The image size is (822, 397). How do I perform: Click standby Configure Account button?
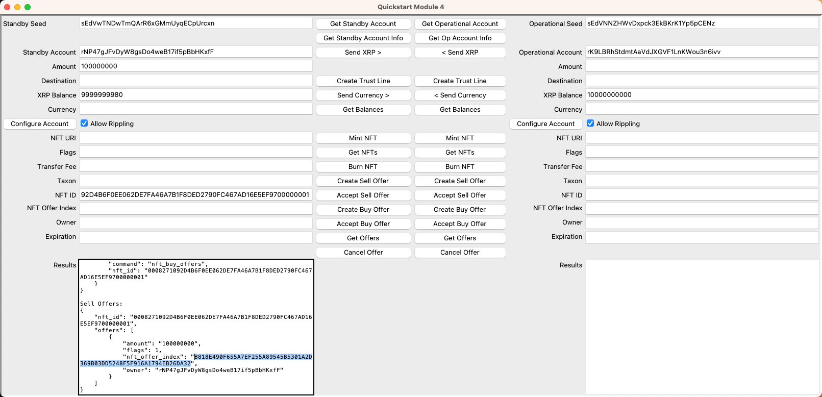(40, 124)
